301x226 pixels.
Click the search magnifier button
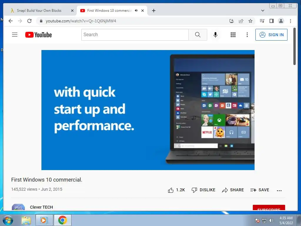[x=198, y=35]
